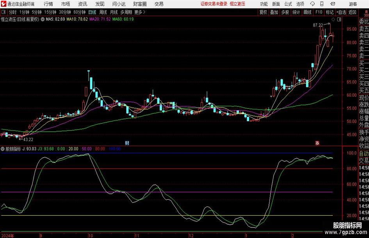Open the 行情 menu

pos(48,4)
